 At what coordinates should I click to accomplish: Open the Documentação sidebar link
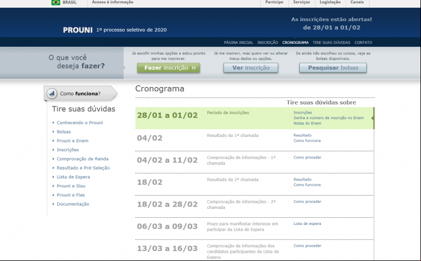coord(73,204)
